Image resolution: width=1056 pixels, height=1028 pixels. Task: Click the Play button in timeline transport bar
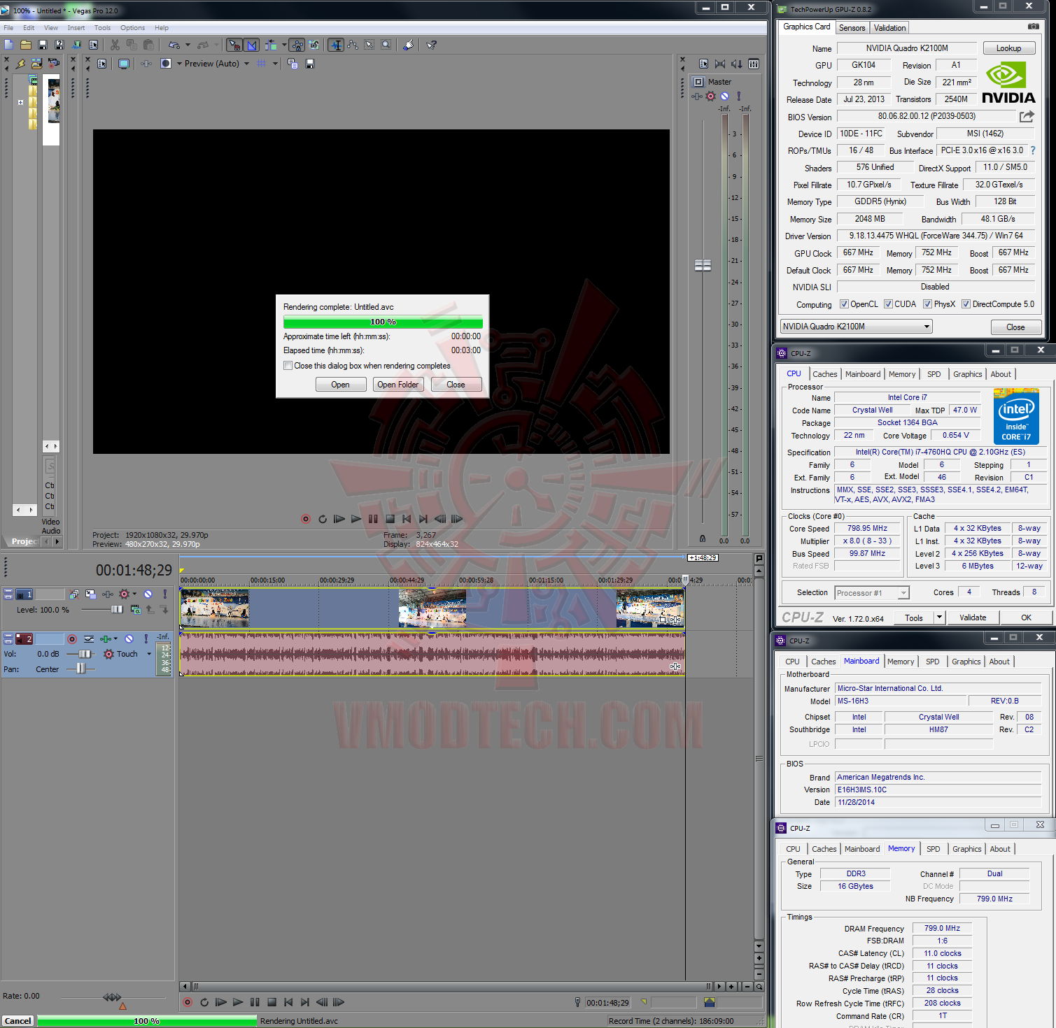238,1002
